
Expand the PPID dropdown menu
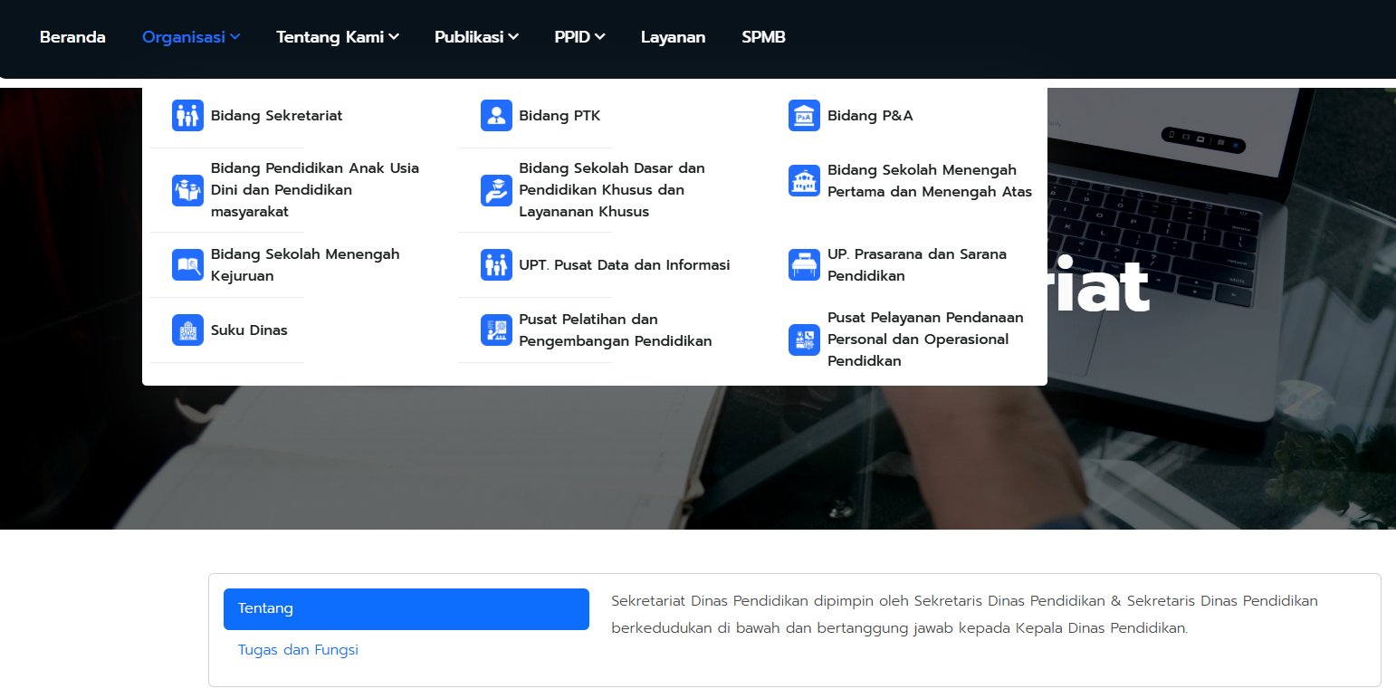[x=579, y=37]
